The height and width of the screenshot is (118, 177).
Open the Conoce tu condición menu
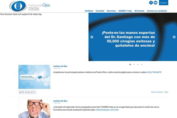[x=157, y=11]
